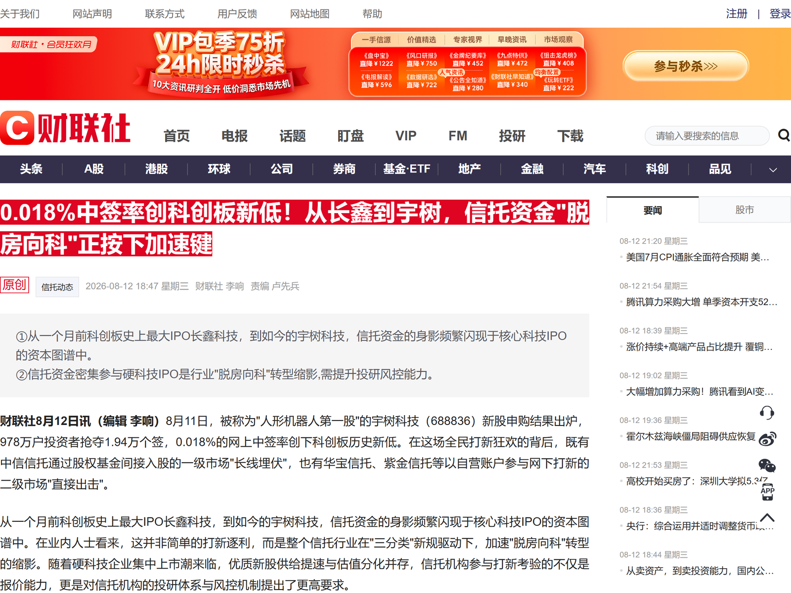Click the 早晚资讯 banner tab
This screenshot has height=593, width=791.
(x=512, y=40)
